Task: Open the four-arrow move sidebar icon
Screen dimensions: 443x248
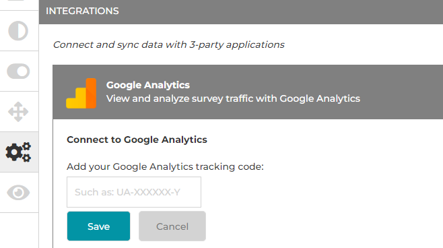Action: [18, 112]
